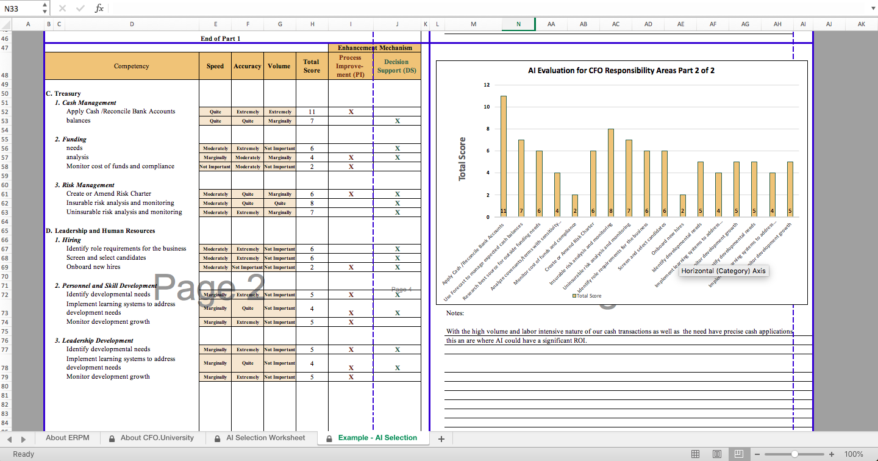Click the 'End of Part 1' cell

[220, 38]
